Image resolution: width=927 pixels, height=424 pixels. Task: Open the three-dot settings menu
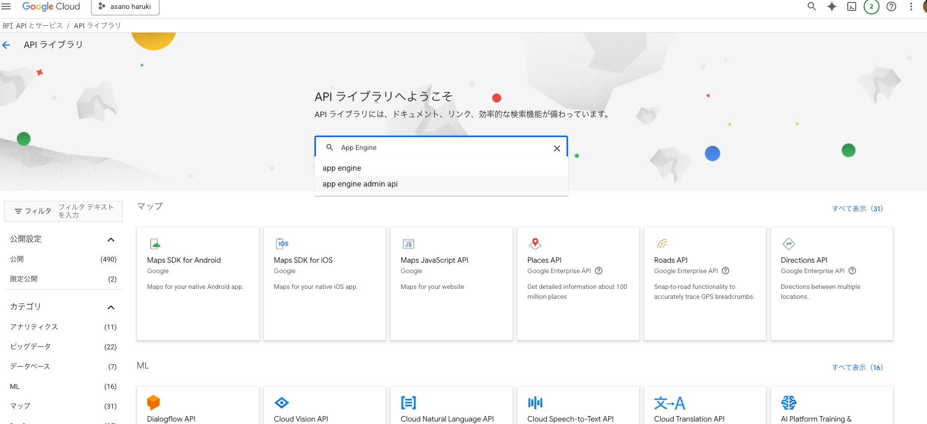point(911,6)
